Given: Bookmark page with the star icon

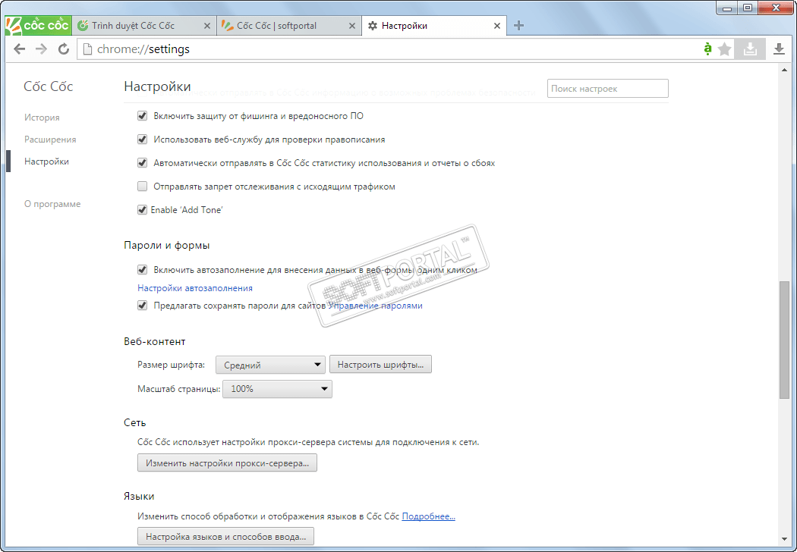Looking at the screenshot, I should click(x=725, y=49).
